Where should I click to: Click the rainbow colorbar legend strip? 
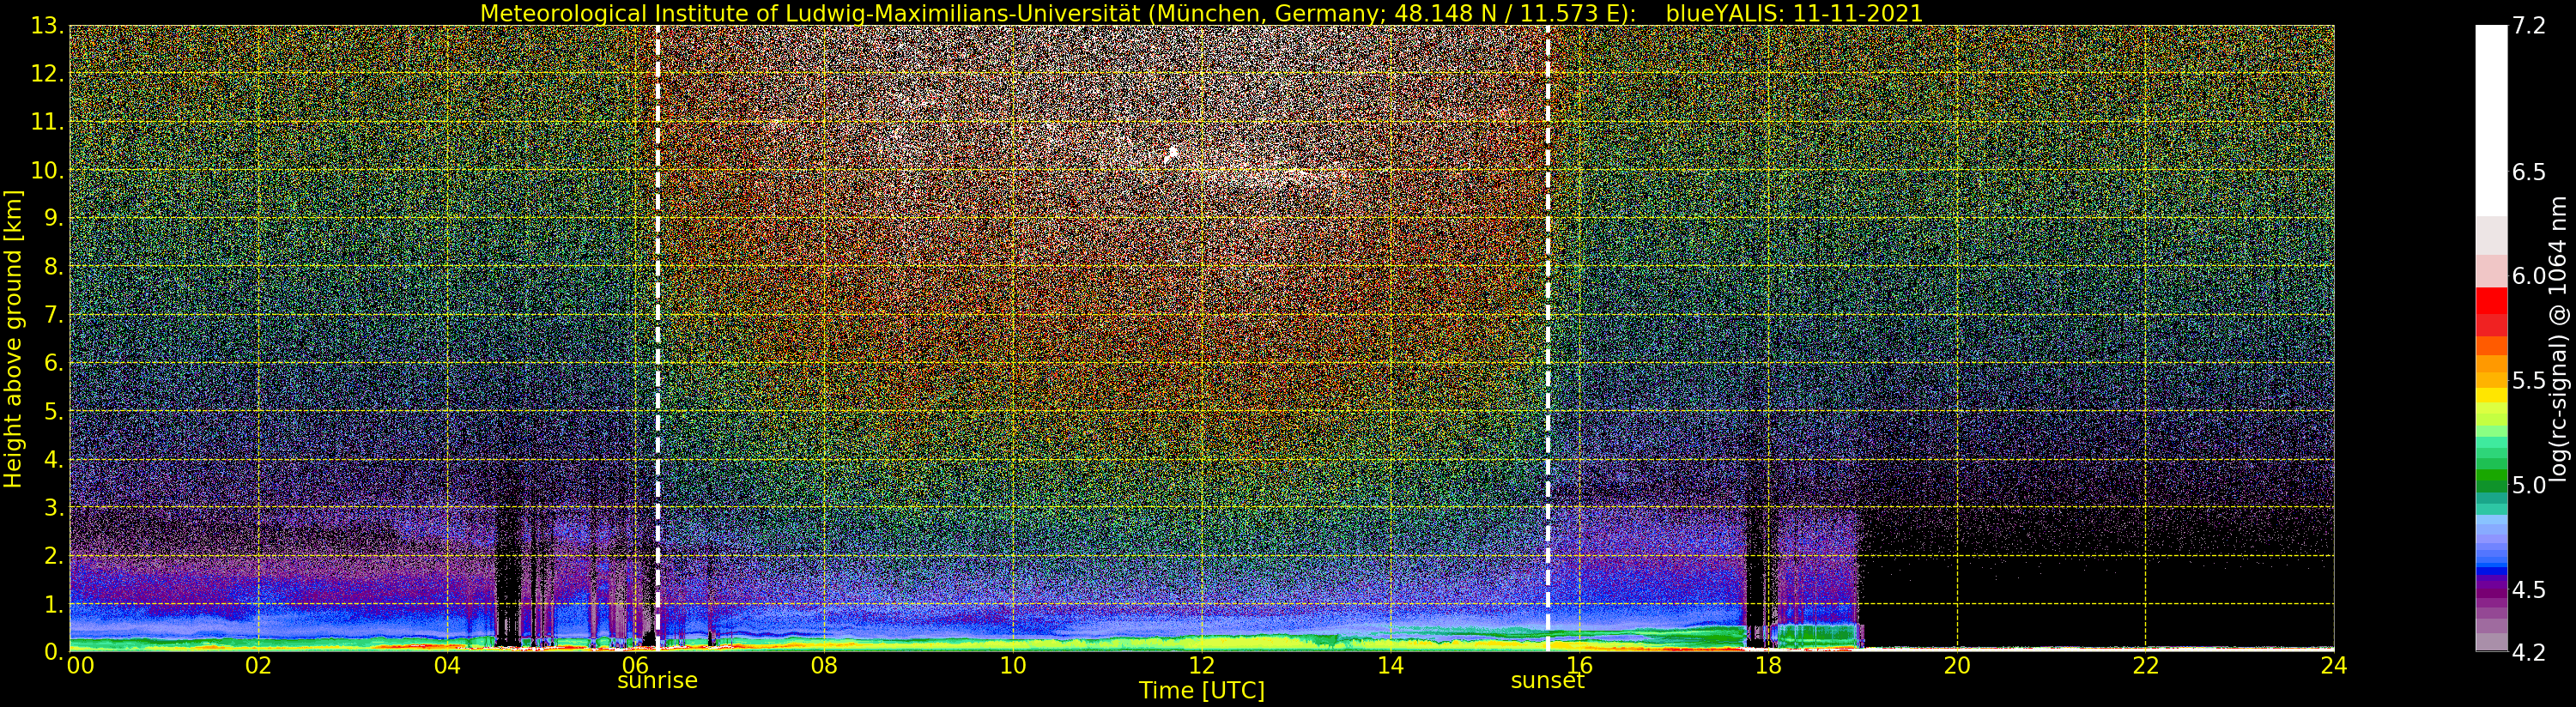pos(2491,338)
